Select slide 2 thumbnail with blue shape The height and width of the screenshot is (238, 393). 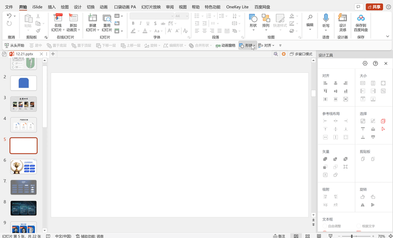[23, 83]
